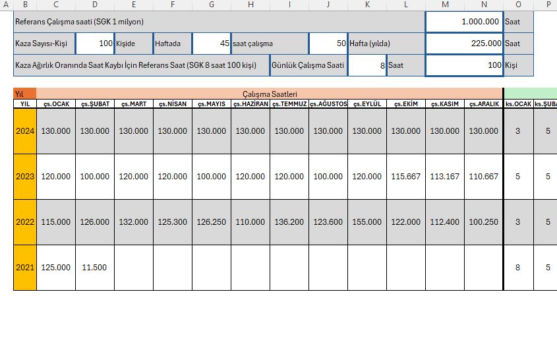557x356 pixels.
Task: Click the 'Kişide' label cell
Action: pos(134,44)
